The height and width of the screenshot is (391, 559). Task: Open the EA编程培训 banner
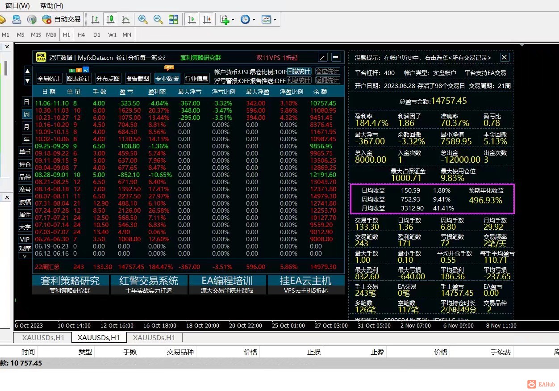227,284
